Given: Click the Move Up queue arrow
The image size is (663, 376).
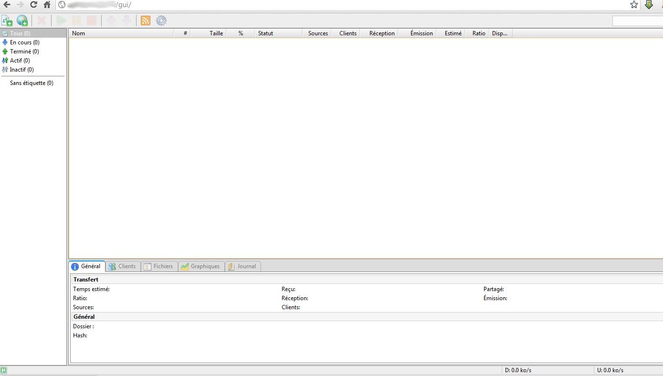Looking at the screenshot, I should tap(111, 21).
